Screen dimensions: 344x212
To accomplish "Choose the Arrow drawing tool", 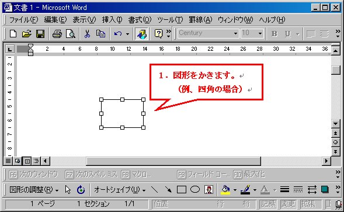I will 168,190.
